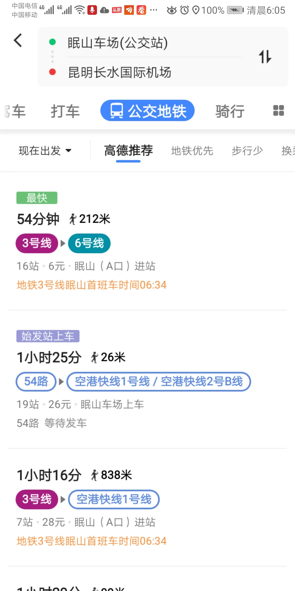
Task: Open the grid icon for more travel modes
Action: pos(278,111)
